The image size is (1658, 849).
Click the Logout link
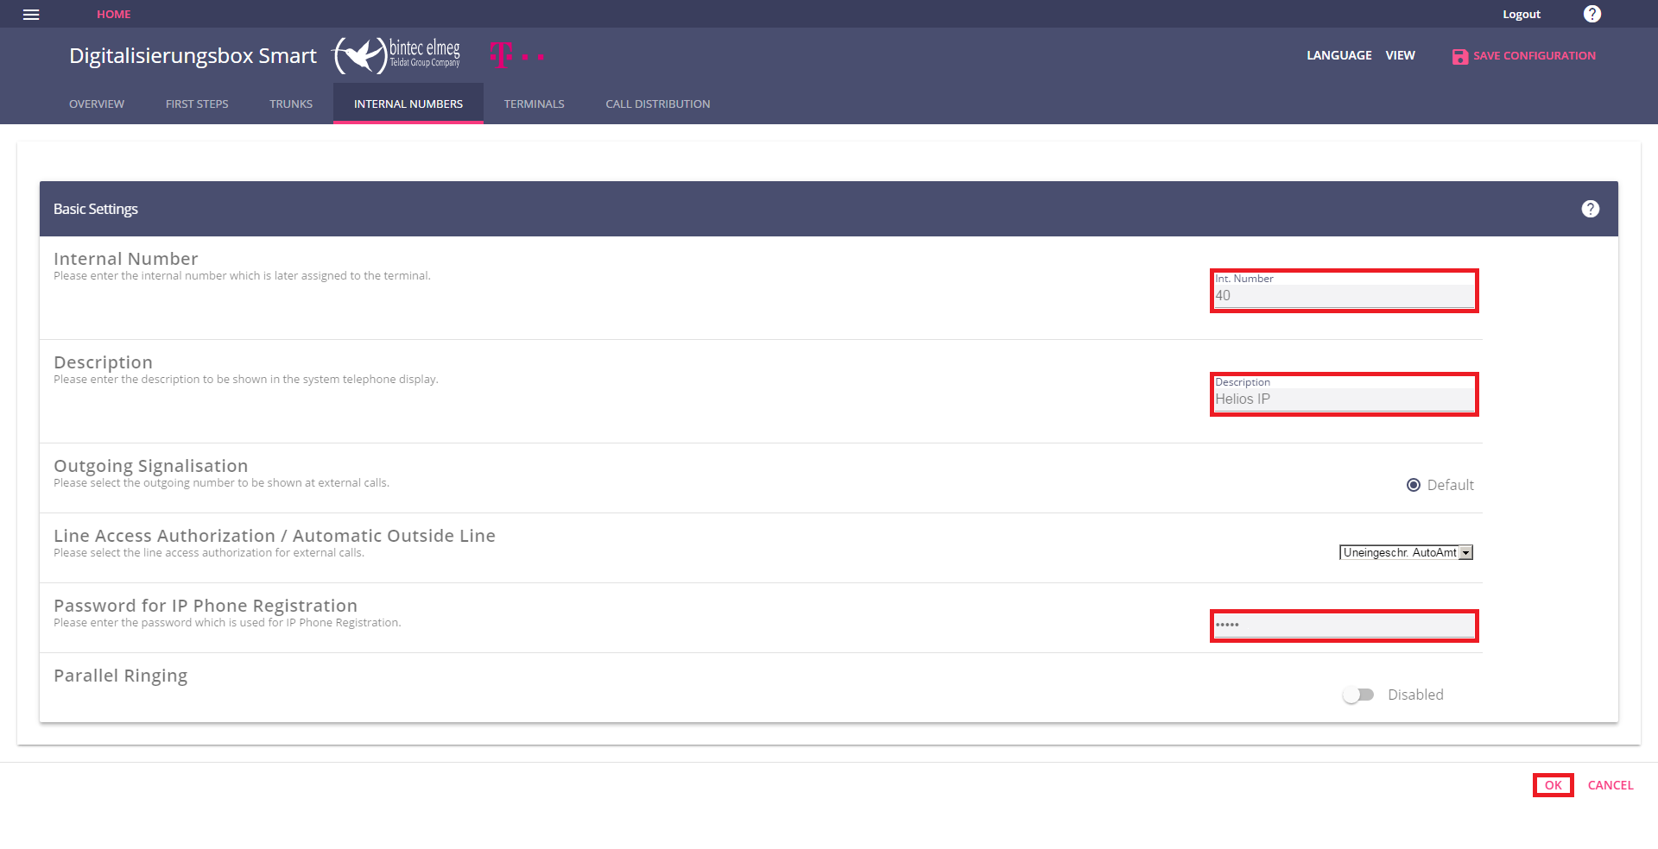click(x=1521, y=15)
